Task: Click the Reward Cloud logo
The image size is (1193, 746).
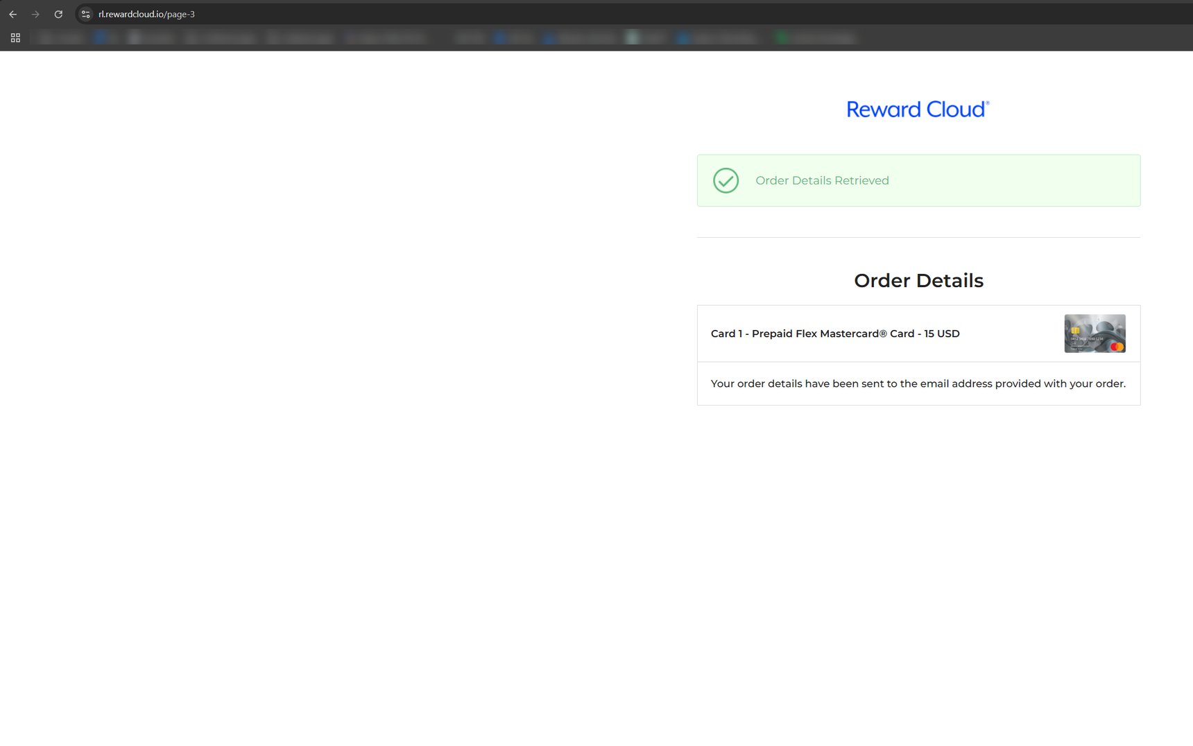Action: pyautogui.click(x=917, y=110)
